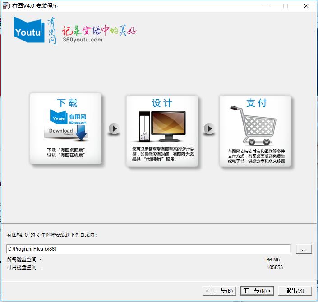Exit installer via 退出(X) button
Image resolution: width=318 pixels, height=302 pixels.
click(295, 291)
